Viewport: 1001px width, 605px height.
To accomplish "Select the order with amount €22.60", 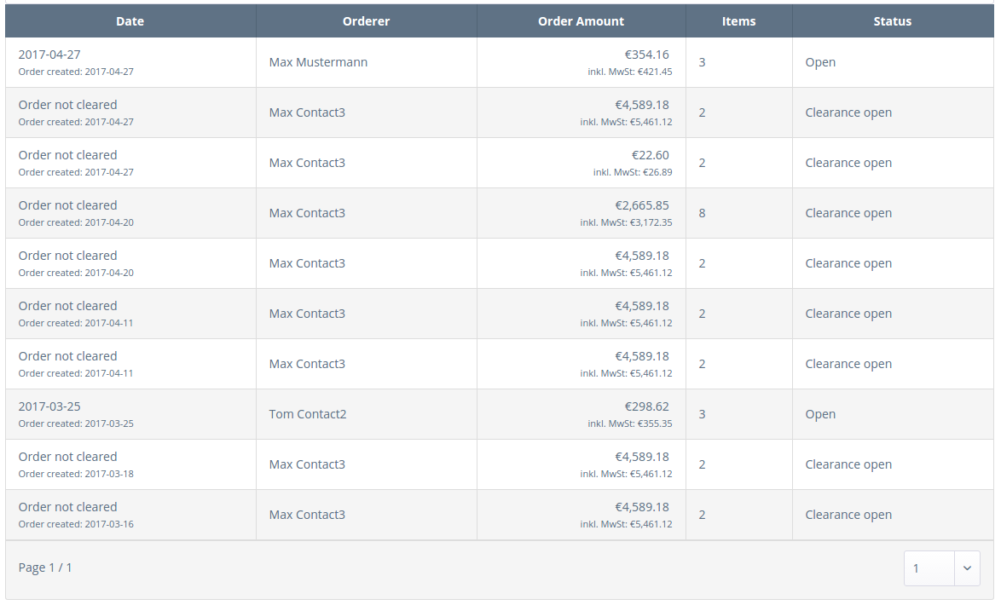I will (650, 155).
